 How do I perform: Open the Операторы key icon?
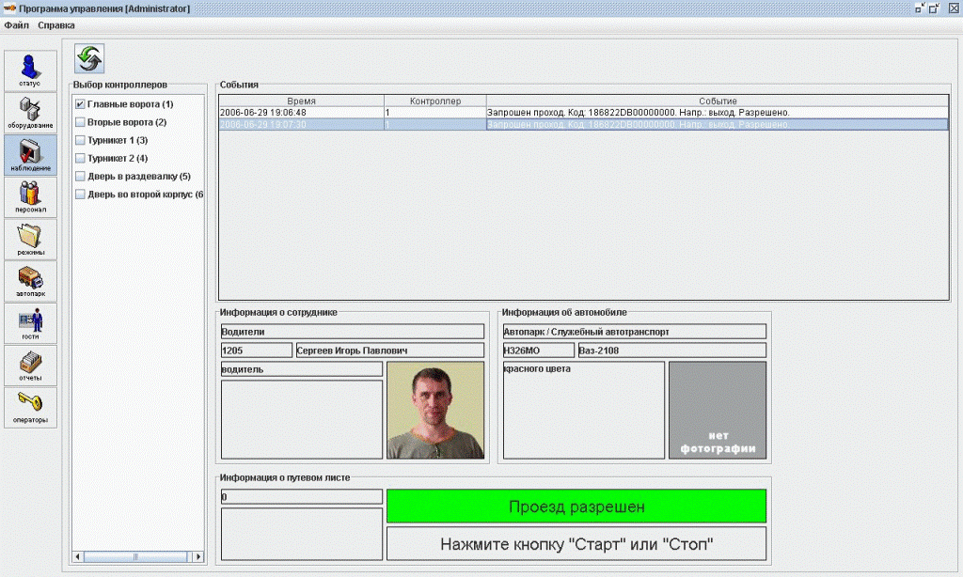(x=30, y=407)
